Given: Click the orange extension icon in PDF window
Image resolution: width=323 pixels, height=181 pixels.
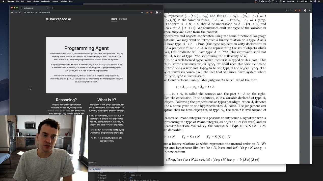Looking at the screenshot, I should (296, 11).
